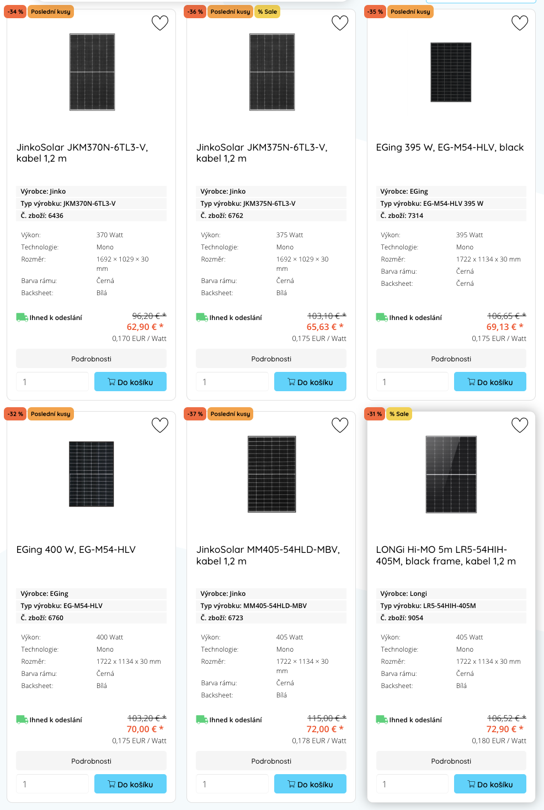Click quantity field for JinkoSolar JKM370N-6TL3-V
Screen dimensions: 544x810
pyautogui.click(x=52, y=382)
